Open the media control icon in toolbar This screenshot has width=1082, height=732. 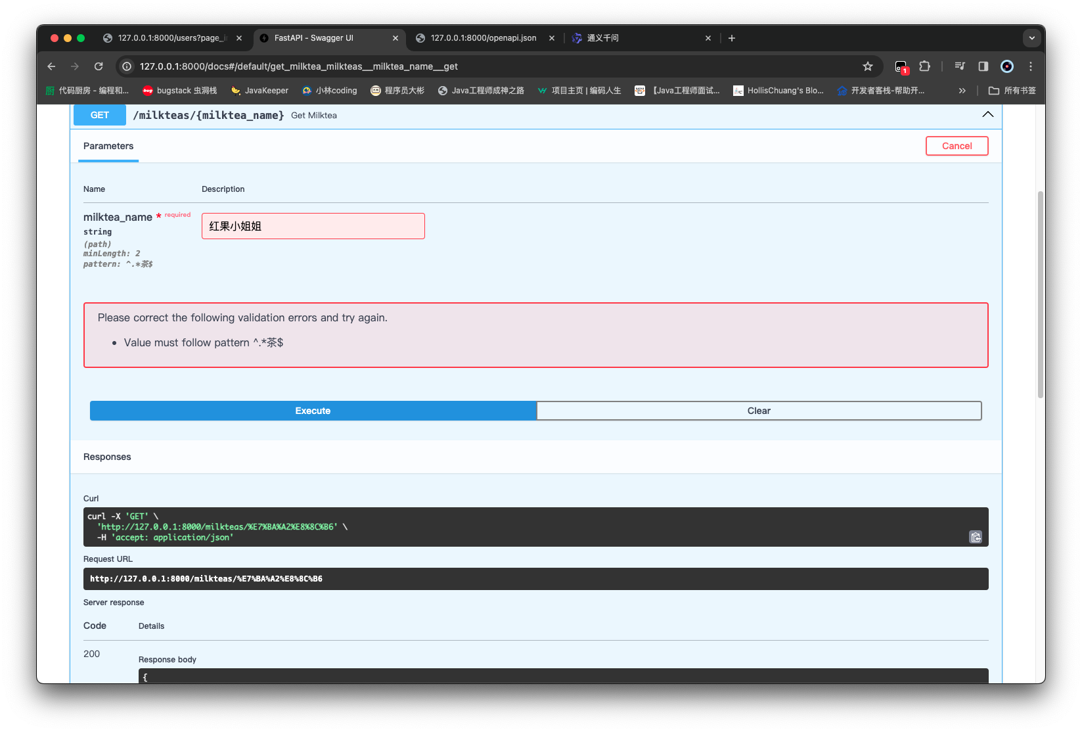pyautogui.click(x=960, y=66)
